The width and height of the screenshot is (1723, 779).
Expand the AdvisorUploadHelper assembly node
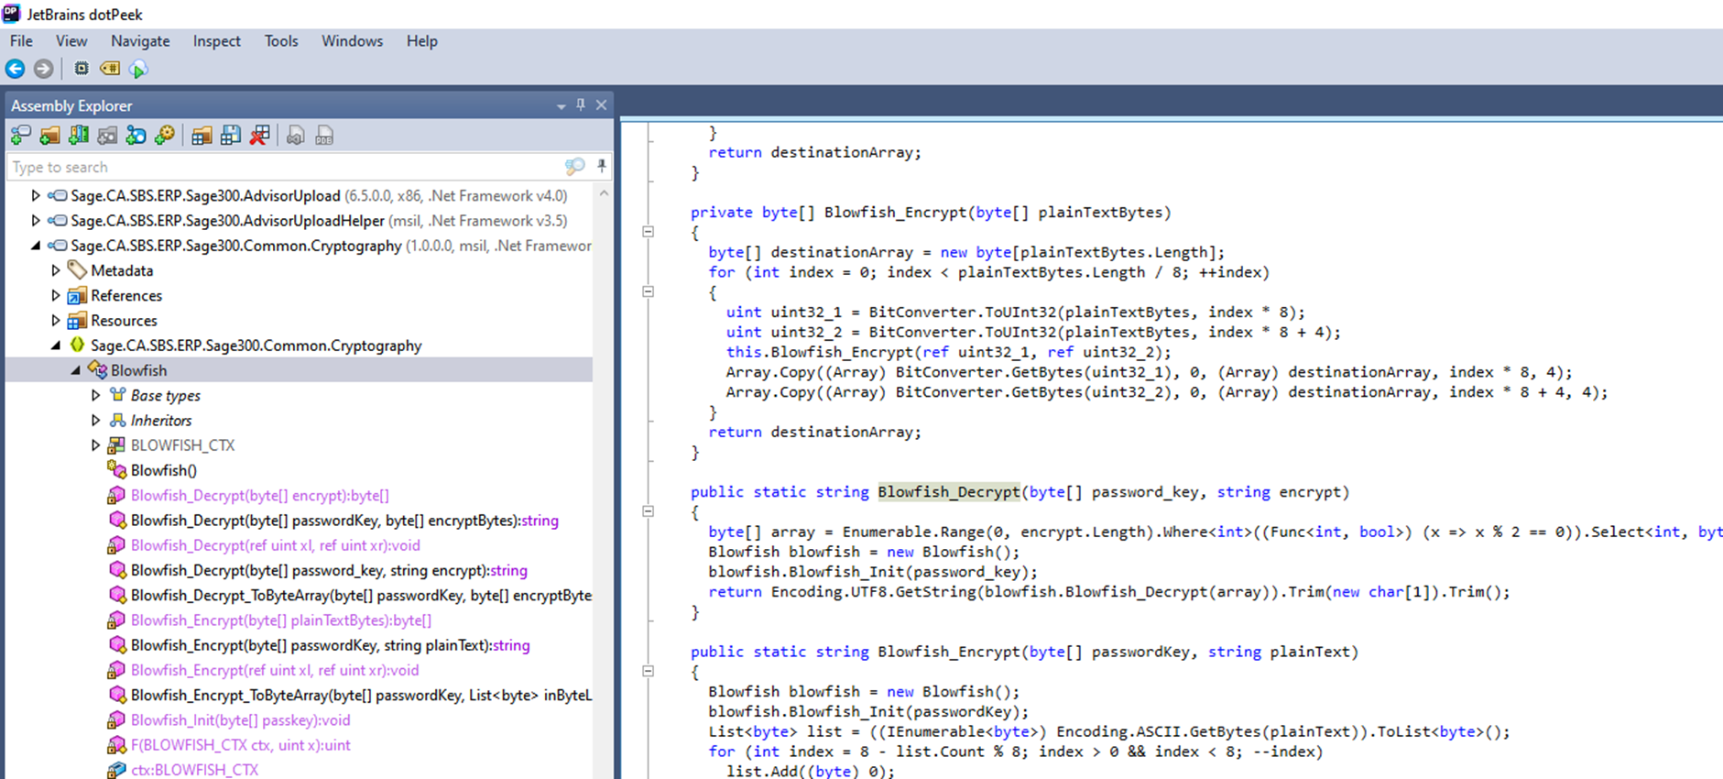[36, 221]
